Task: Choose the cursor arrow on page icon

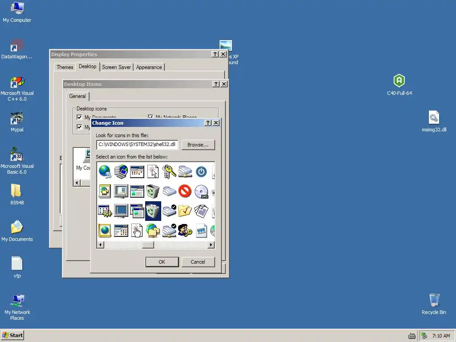Action: click(153, 171)
